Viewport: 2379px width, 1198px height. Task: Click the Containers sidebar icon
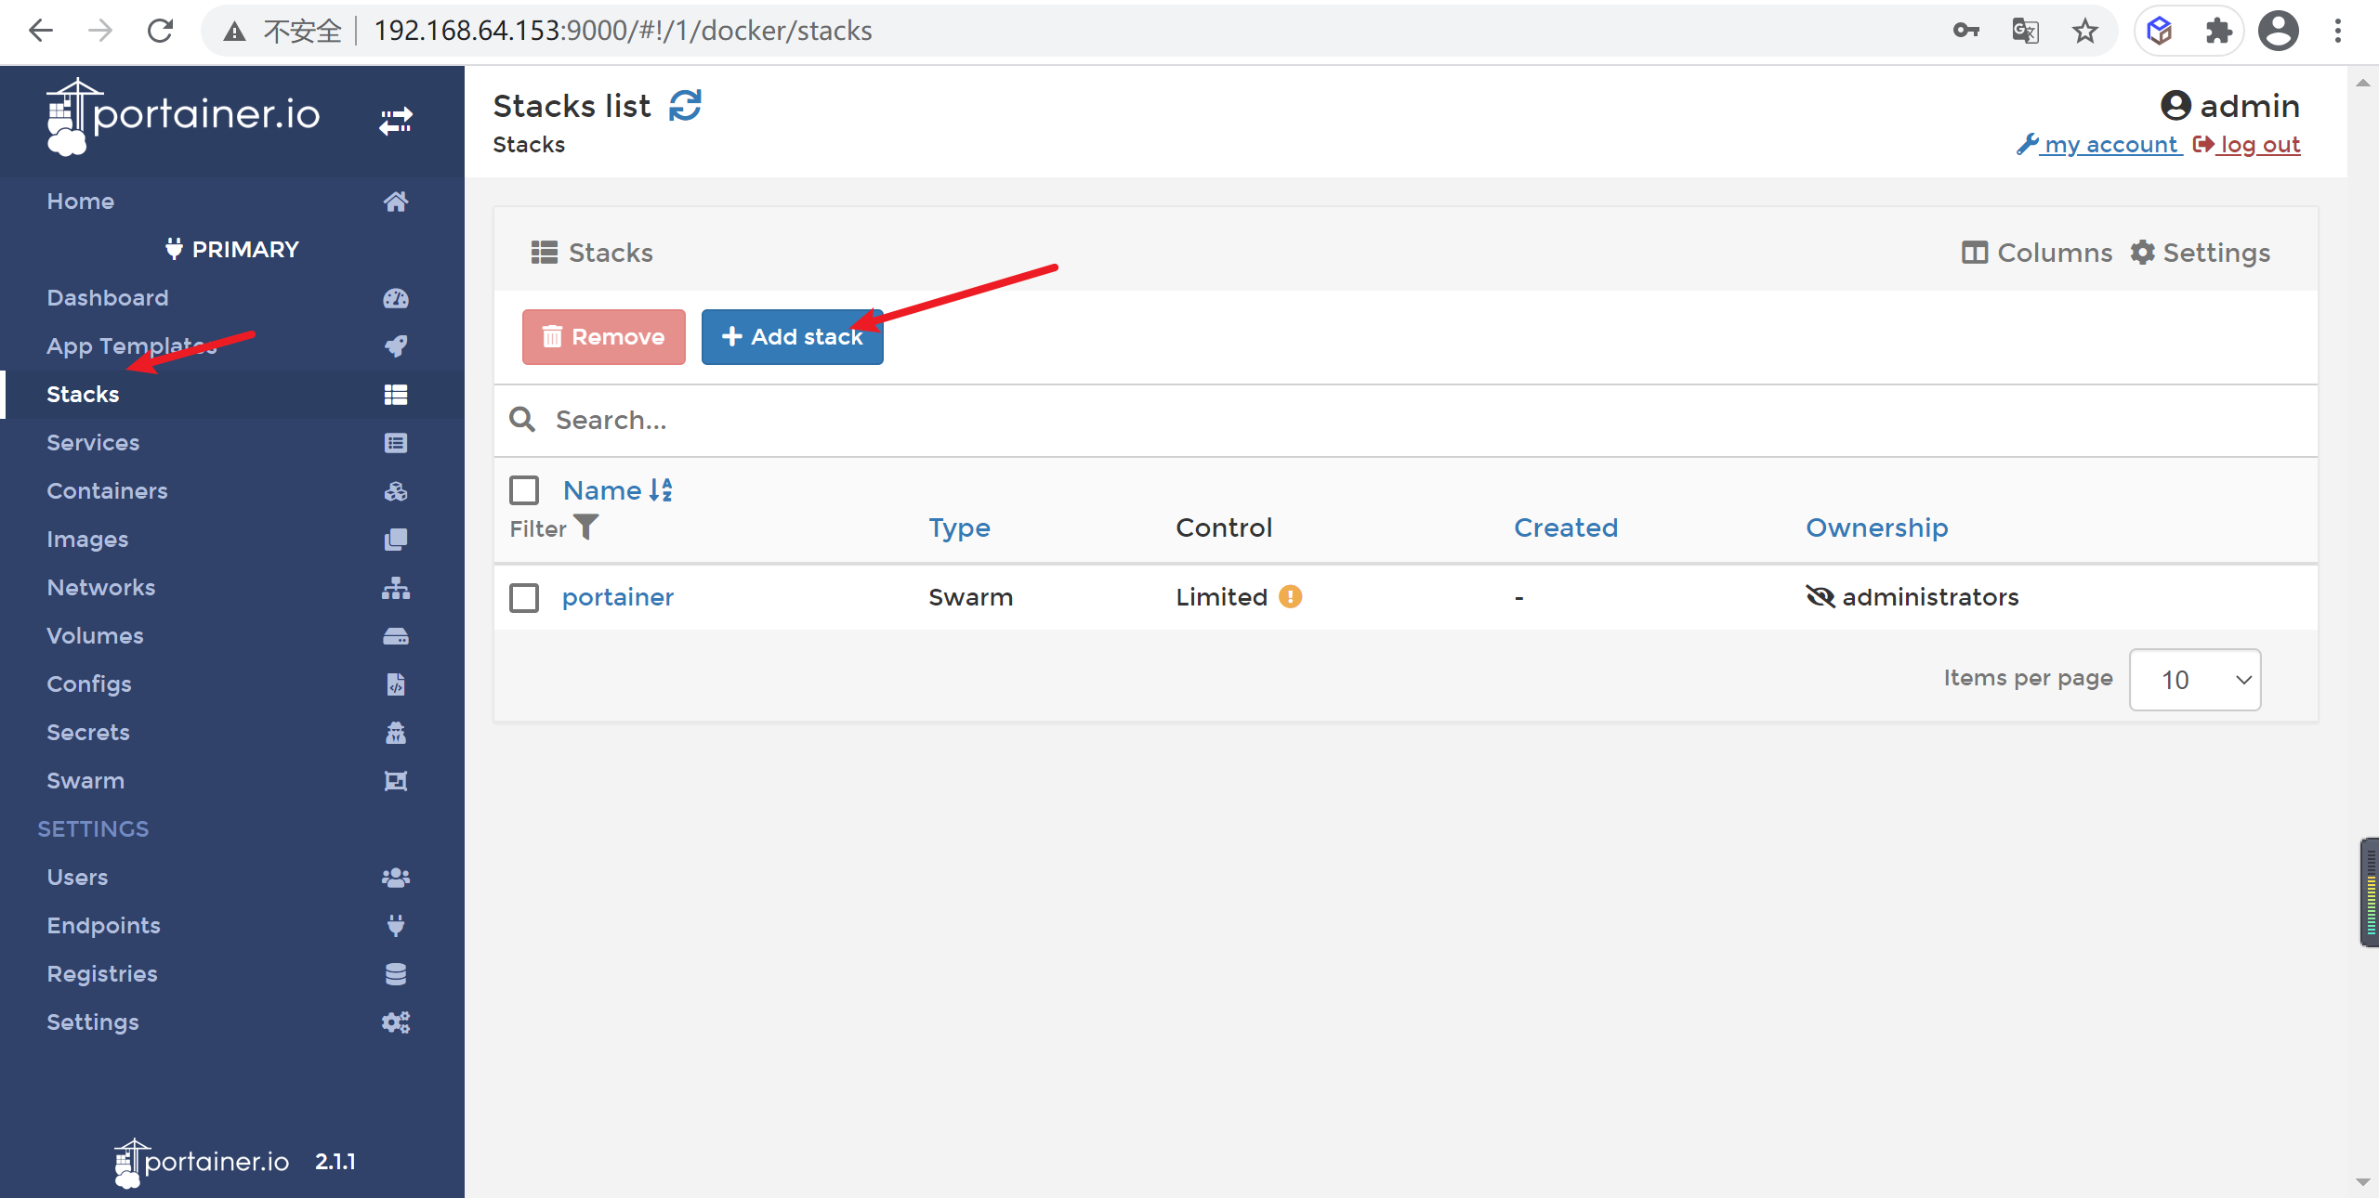point(393,490)
